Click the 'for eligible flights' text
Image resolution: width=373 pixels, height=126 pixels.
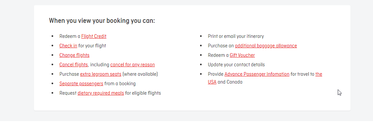tap(143, 93)
